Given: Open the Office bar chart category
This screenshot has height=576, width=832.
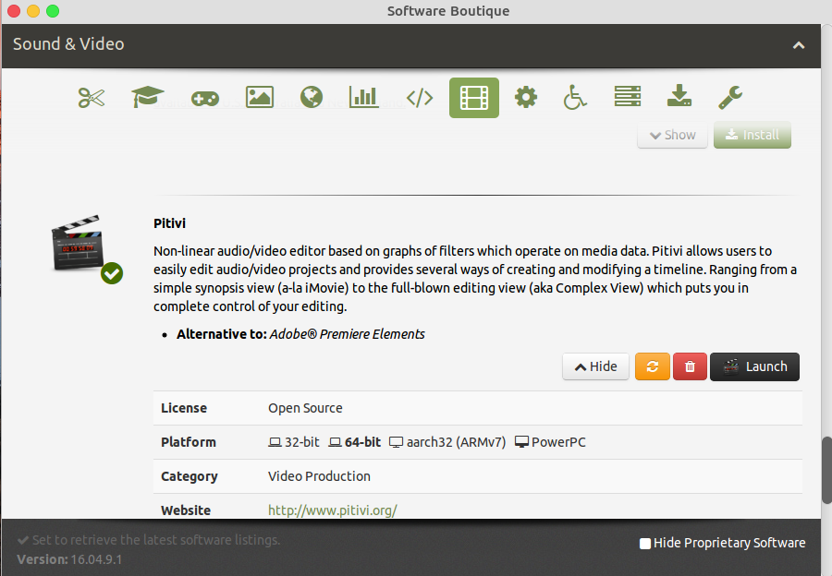Looking at the screenshot, I should [363, 97].
